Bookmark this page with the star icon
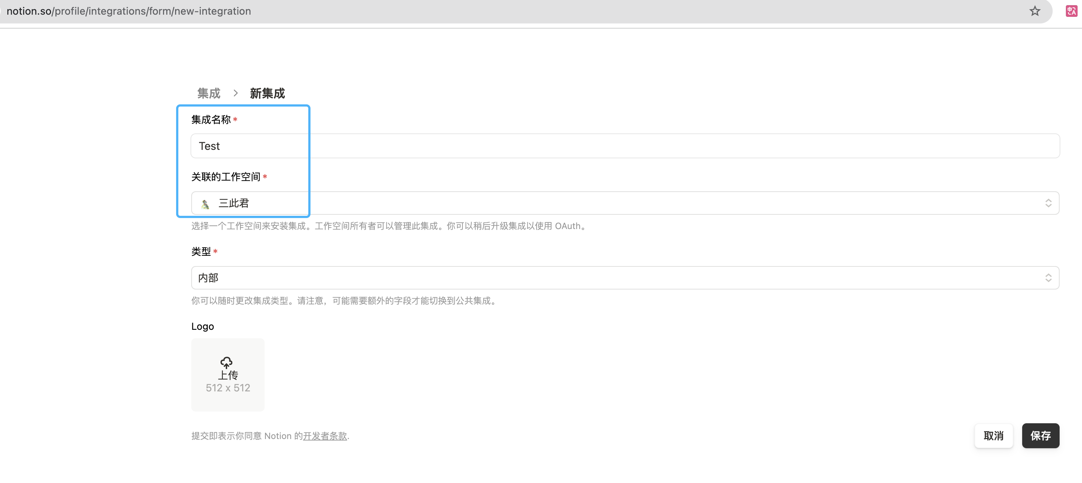This screenshot has height=483, width=1082. click(x=1035, y=11)
